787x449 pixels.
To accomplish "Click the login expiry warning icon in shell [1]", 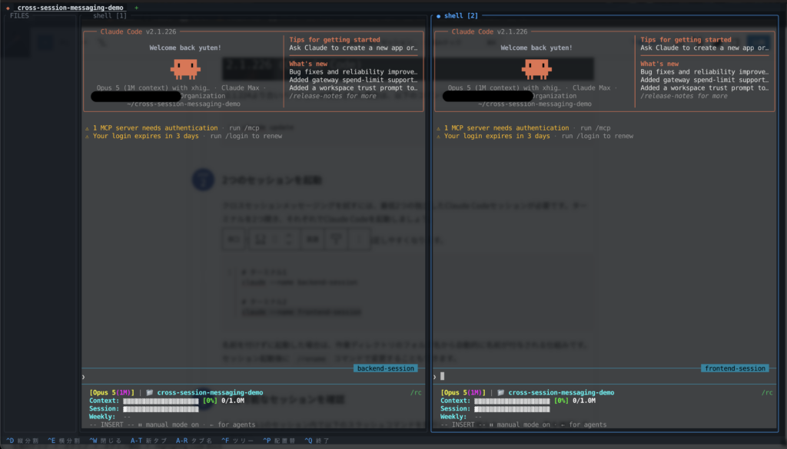I will coord(87,137).
